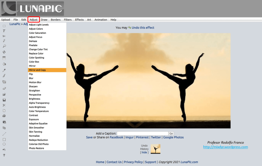Select the eraser tool
262x166 pixels.
point(4,88)
